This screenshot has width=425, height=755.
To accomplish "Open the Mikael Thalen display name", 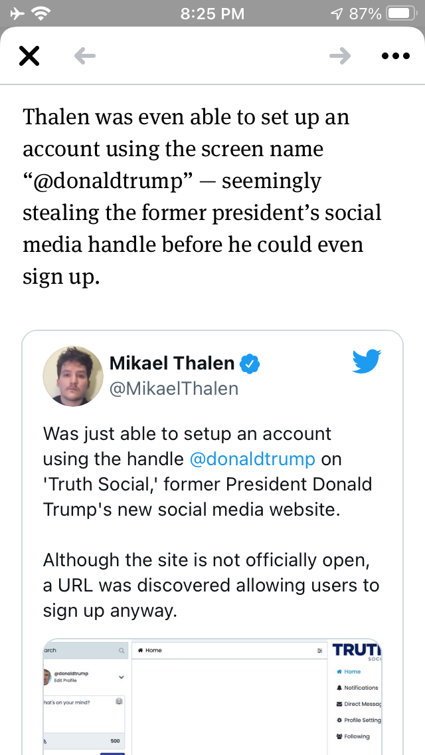I will click(171, 364).
